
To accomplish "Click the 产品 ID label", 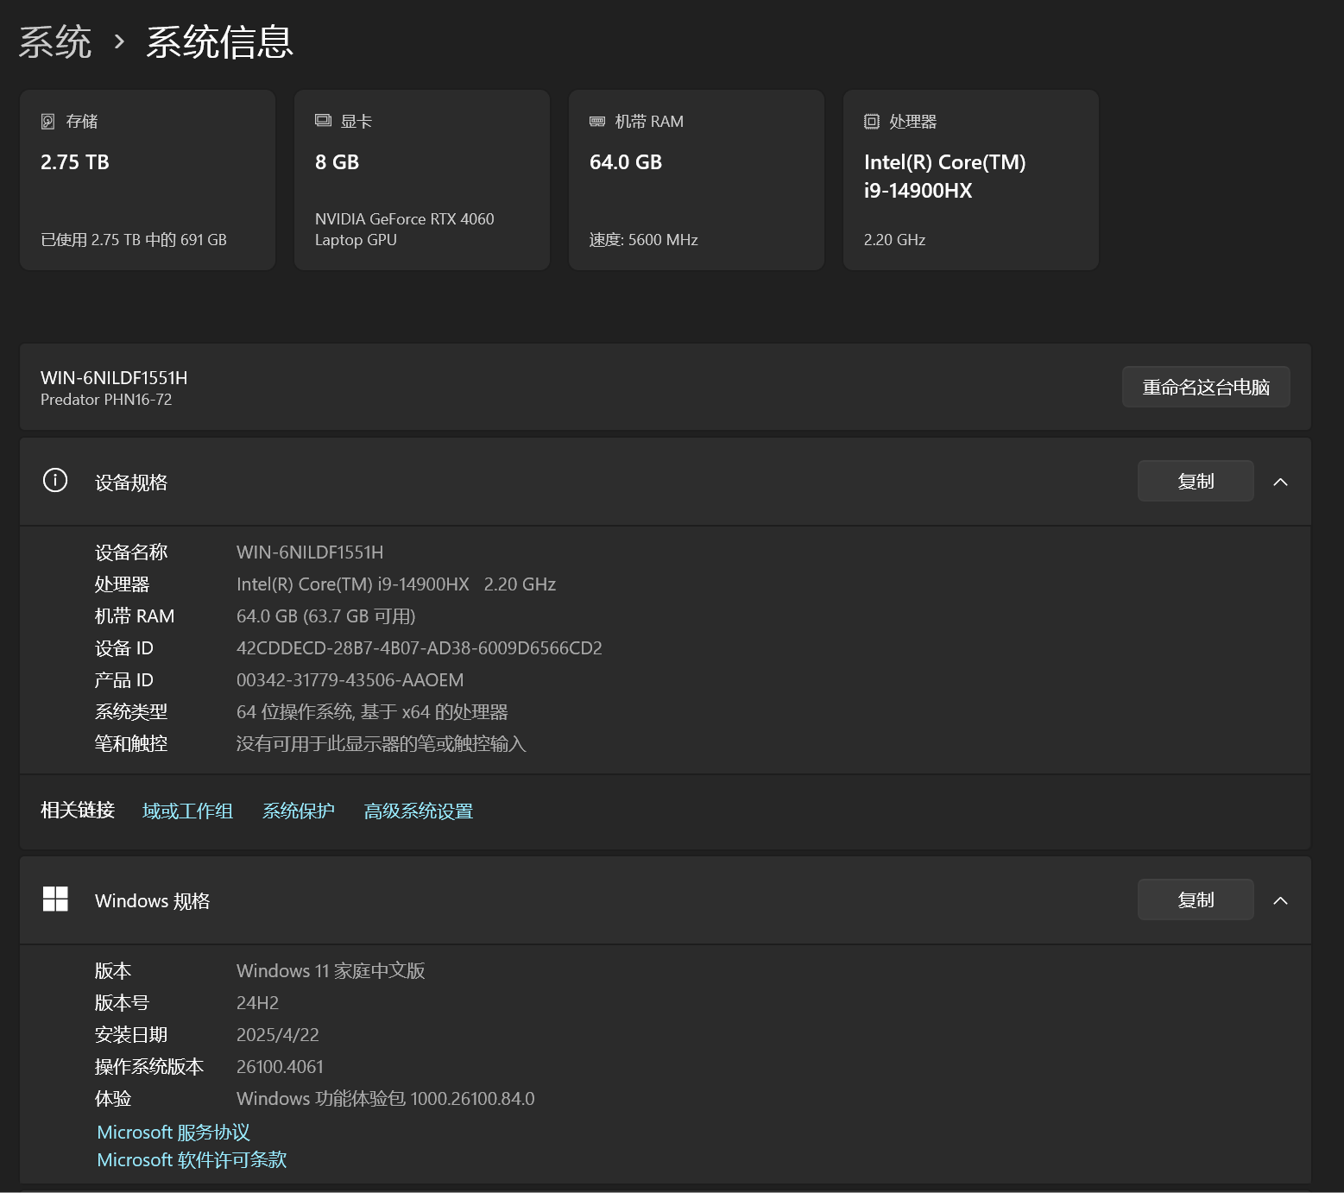I will (x=124, y=679).
